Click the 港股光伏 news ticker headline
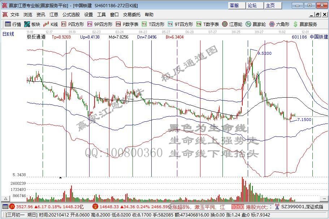The width and height of the screenshot is (329, 219). [x=257, y=207]
